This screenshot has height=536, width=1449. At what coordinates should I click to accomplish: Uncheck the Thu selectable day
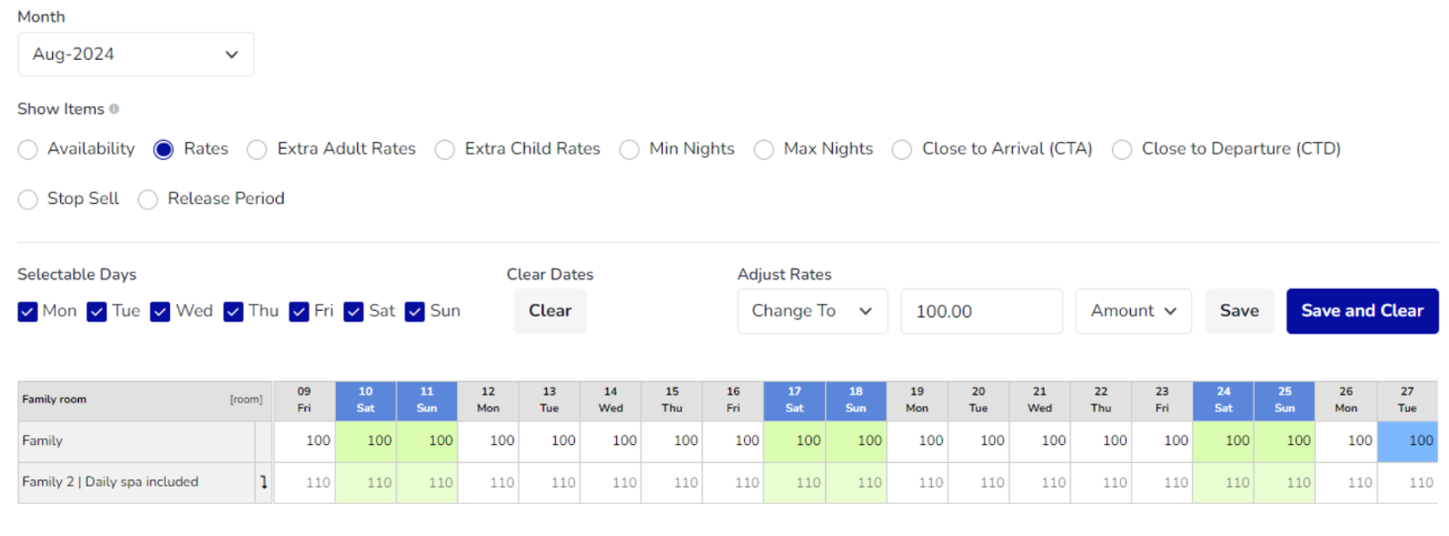click(233, 312)
